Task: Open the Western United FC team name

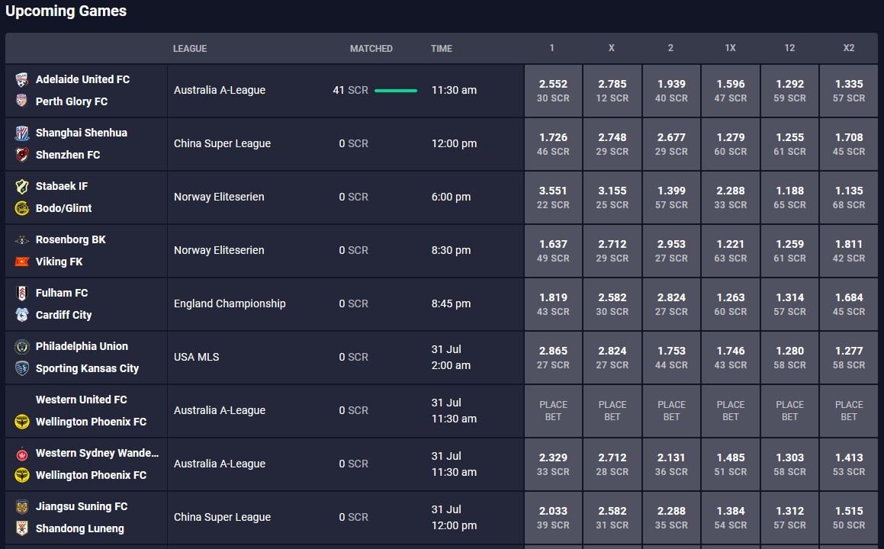Action: pos(81,400)
